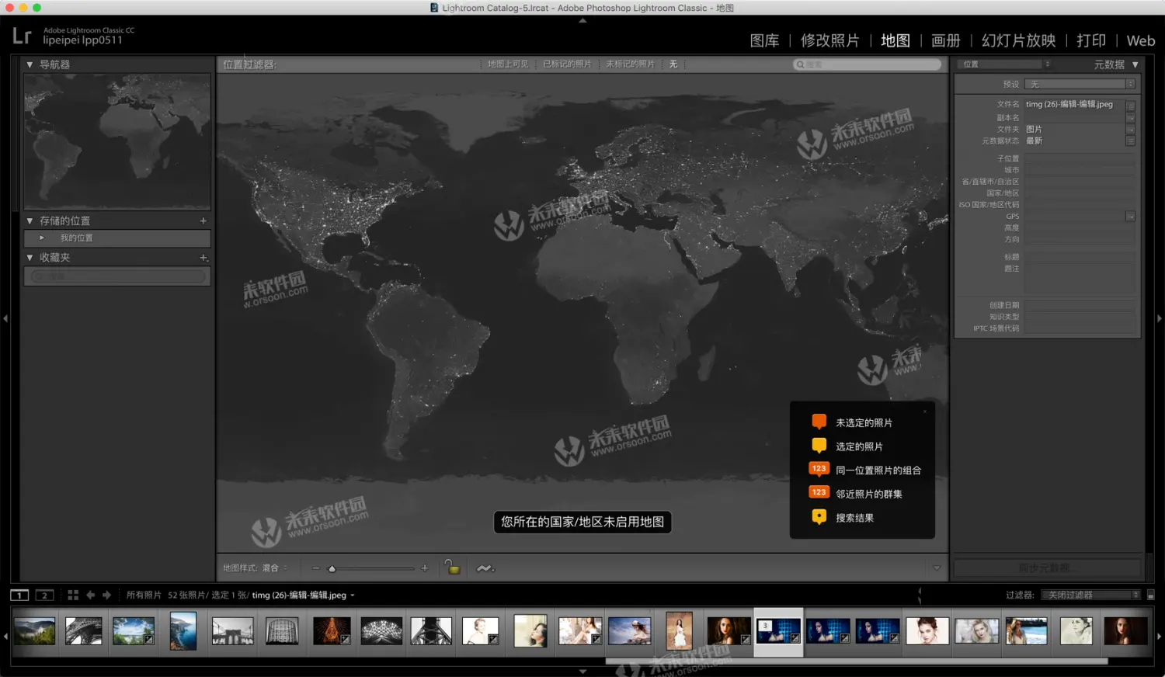The width and height of the screenshot is (1165, 677).
Task: Toggle the 未标记的照片 location filter
Action: [x=630, y=64]
